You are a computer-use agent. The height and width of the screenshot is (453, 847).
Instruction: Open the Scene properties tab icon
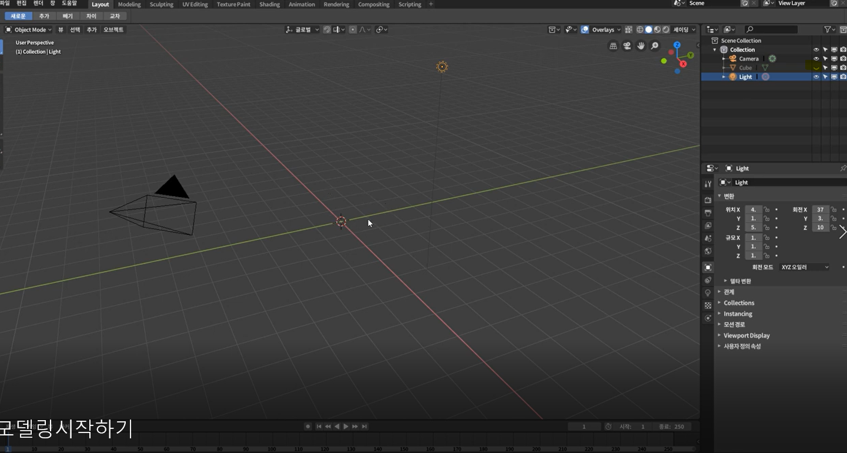708,239
